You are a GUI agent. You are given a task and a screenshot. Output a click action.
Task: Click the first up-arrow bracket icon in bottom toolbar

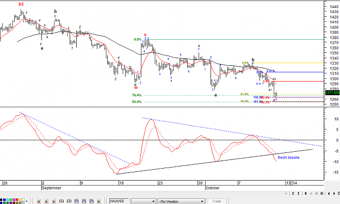61,201
